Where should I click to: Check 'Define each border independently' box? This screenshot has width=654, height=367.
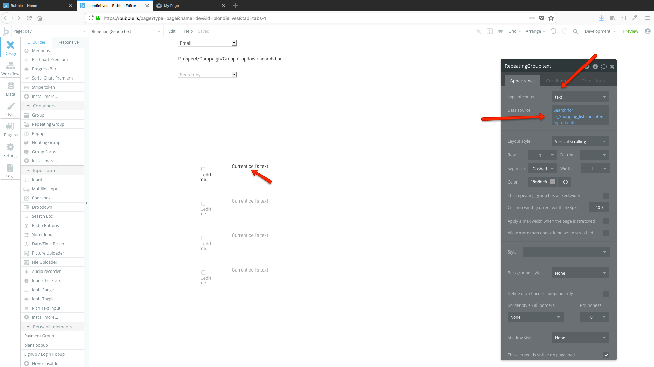(x=606, y=294)
